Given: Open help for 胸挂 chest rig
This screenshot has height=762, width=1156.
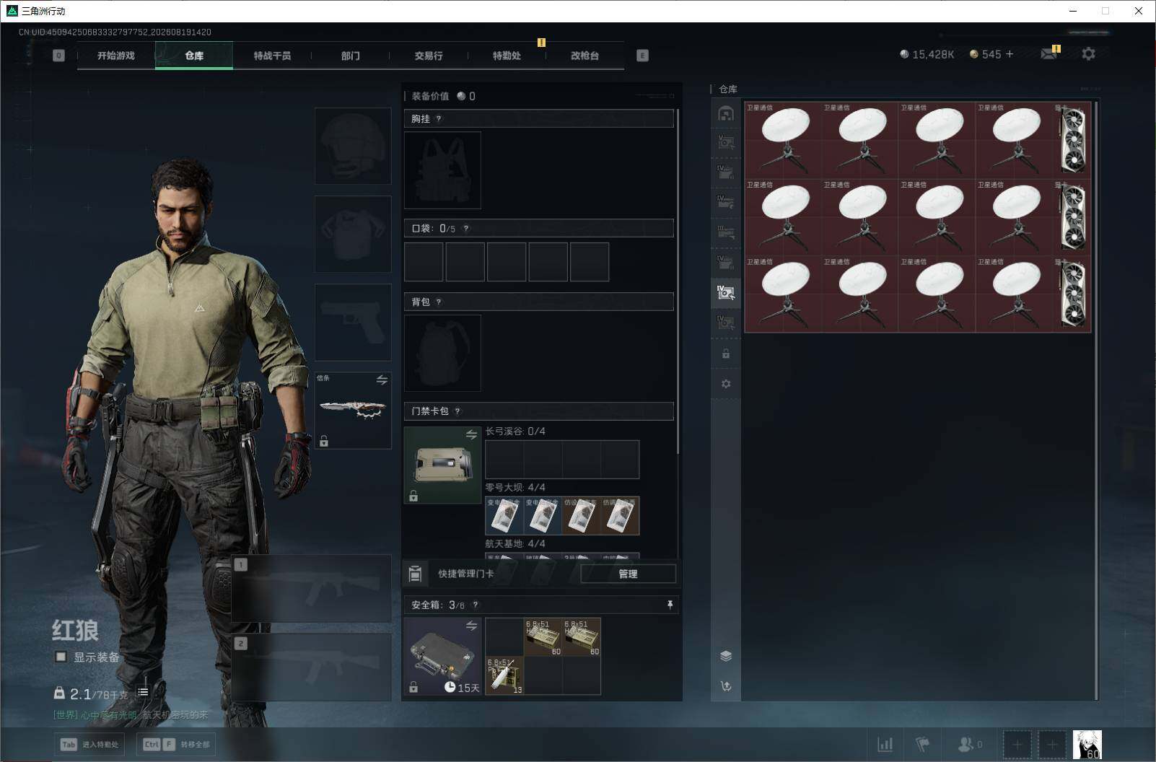Looking at the screenshot, I should 439,118.
